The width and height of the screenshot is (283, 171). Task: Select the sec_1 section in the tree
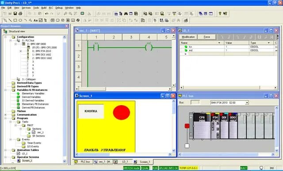coord(40,132)
